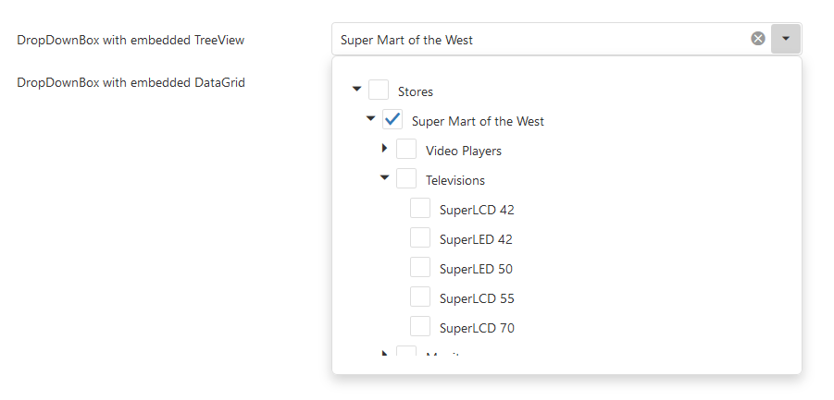Click the SuperLED 50 tree item label
834x400 pixels.
click(x=476, y=269)
